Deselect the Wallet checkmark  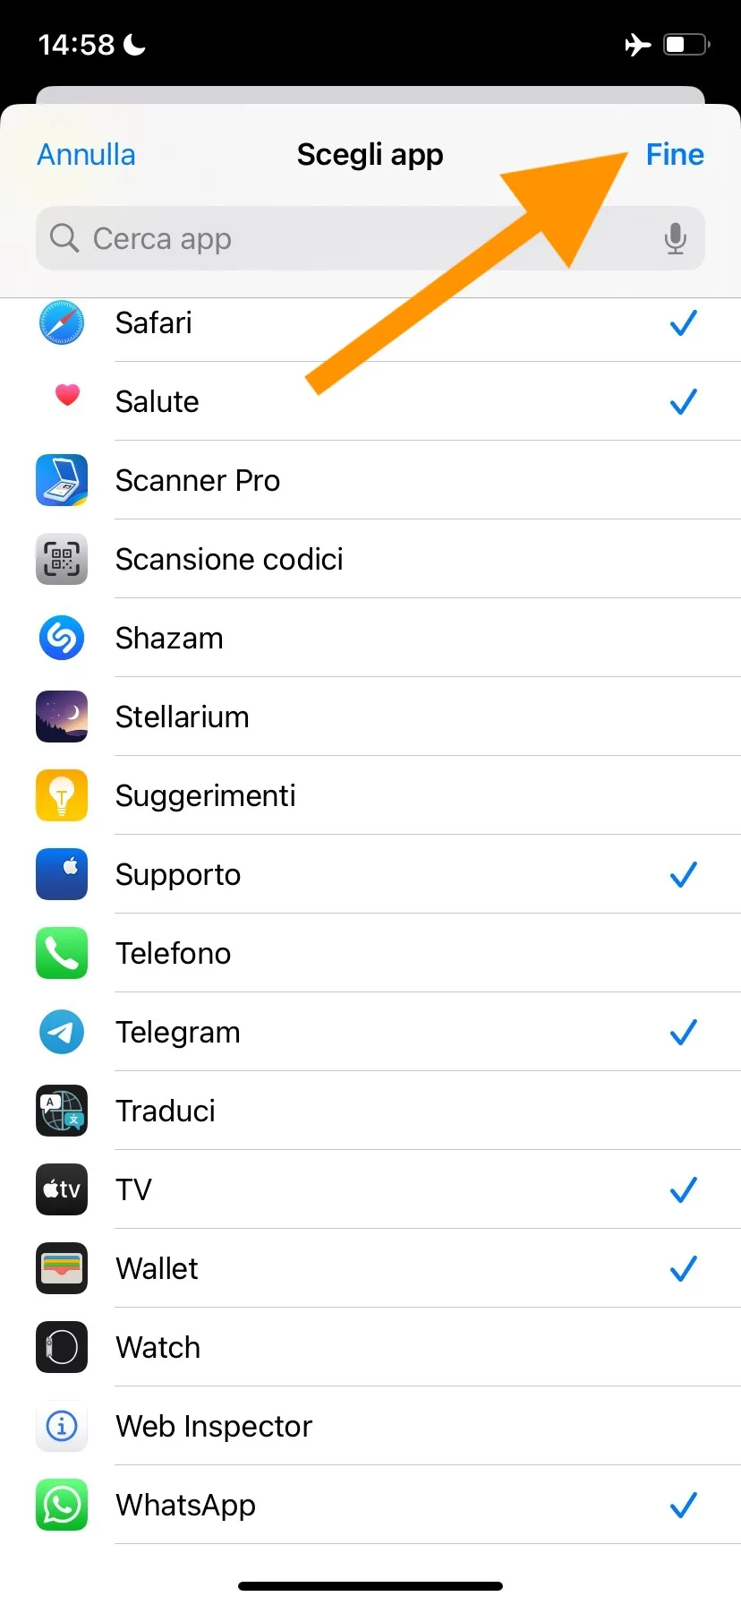(683, 1268)
